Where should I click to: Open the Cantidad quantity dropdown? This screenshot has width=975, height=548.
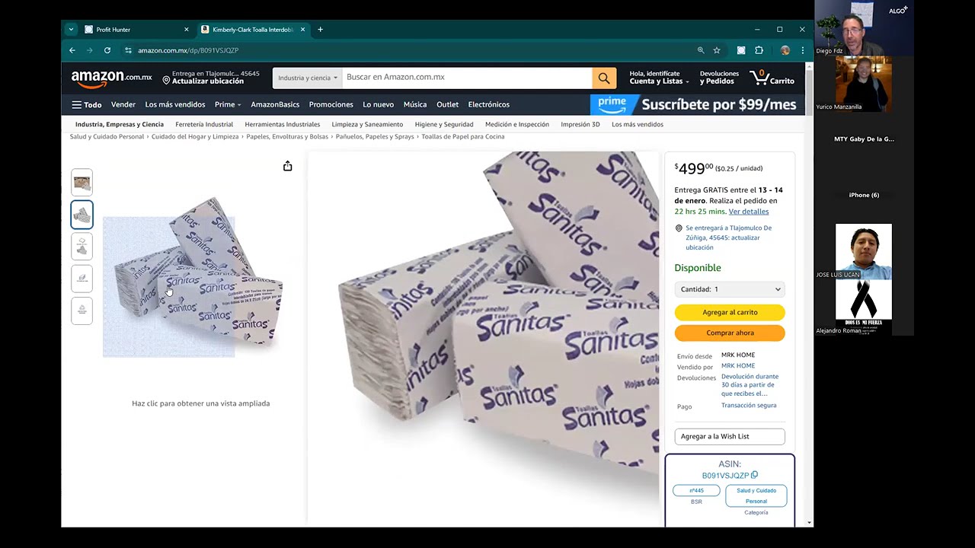tap(730, 289)
